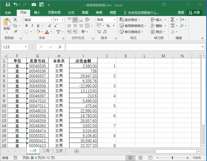Click the 共享 Share button
Viewport: 207px width, 161px height.
click(194, 13)
